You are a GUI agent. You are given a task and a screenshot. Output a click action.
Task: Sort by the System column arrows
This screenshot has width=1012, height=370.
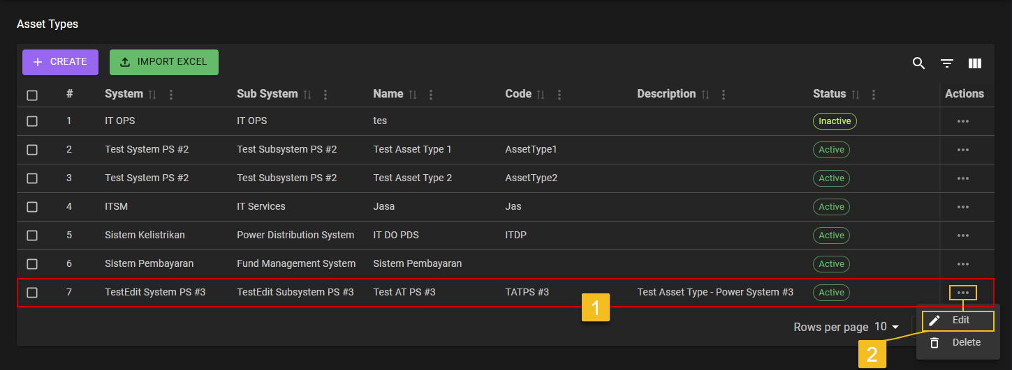(153, 94)
